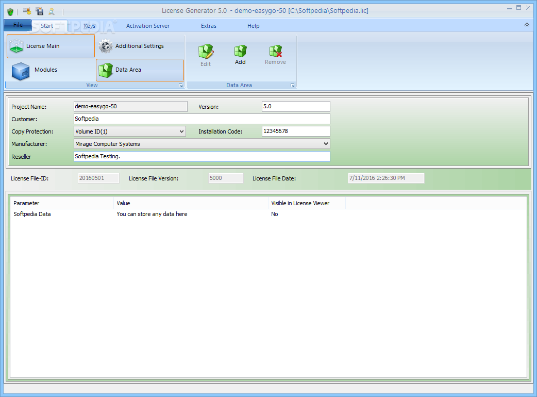The image size is (537, 397).
Task: Open the View group dialog launcher
Action: point(180,86)
